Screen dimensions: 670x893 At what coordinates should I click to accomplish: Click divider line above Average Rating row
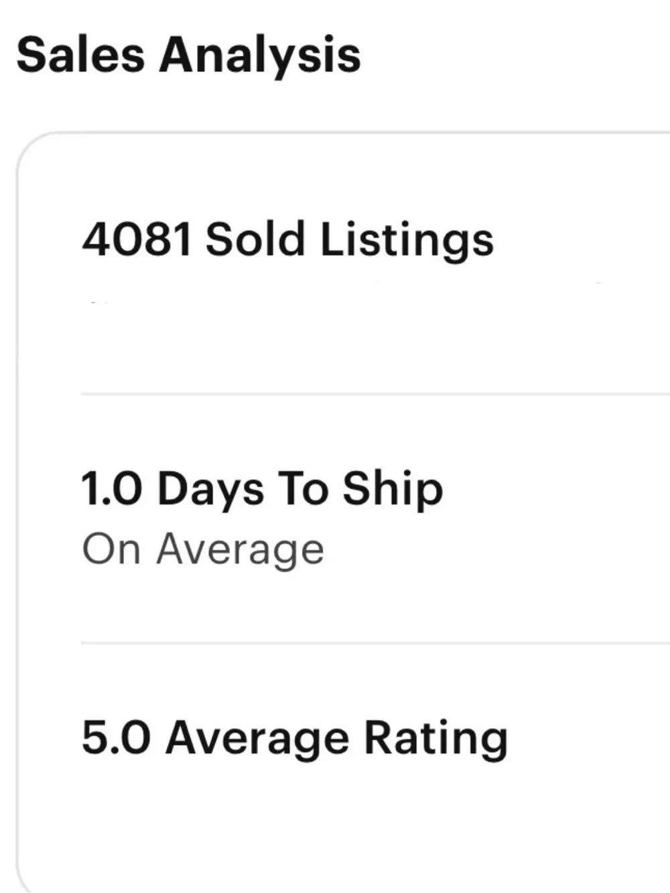click(x=375, y=643)
